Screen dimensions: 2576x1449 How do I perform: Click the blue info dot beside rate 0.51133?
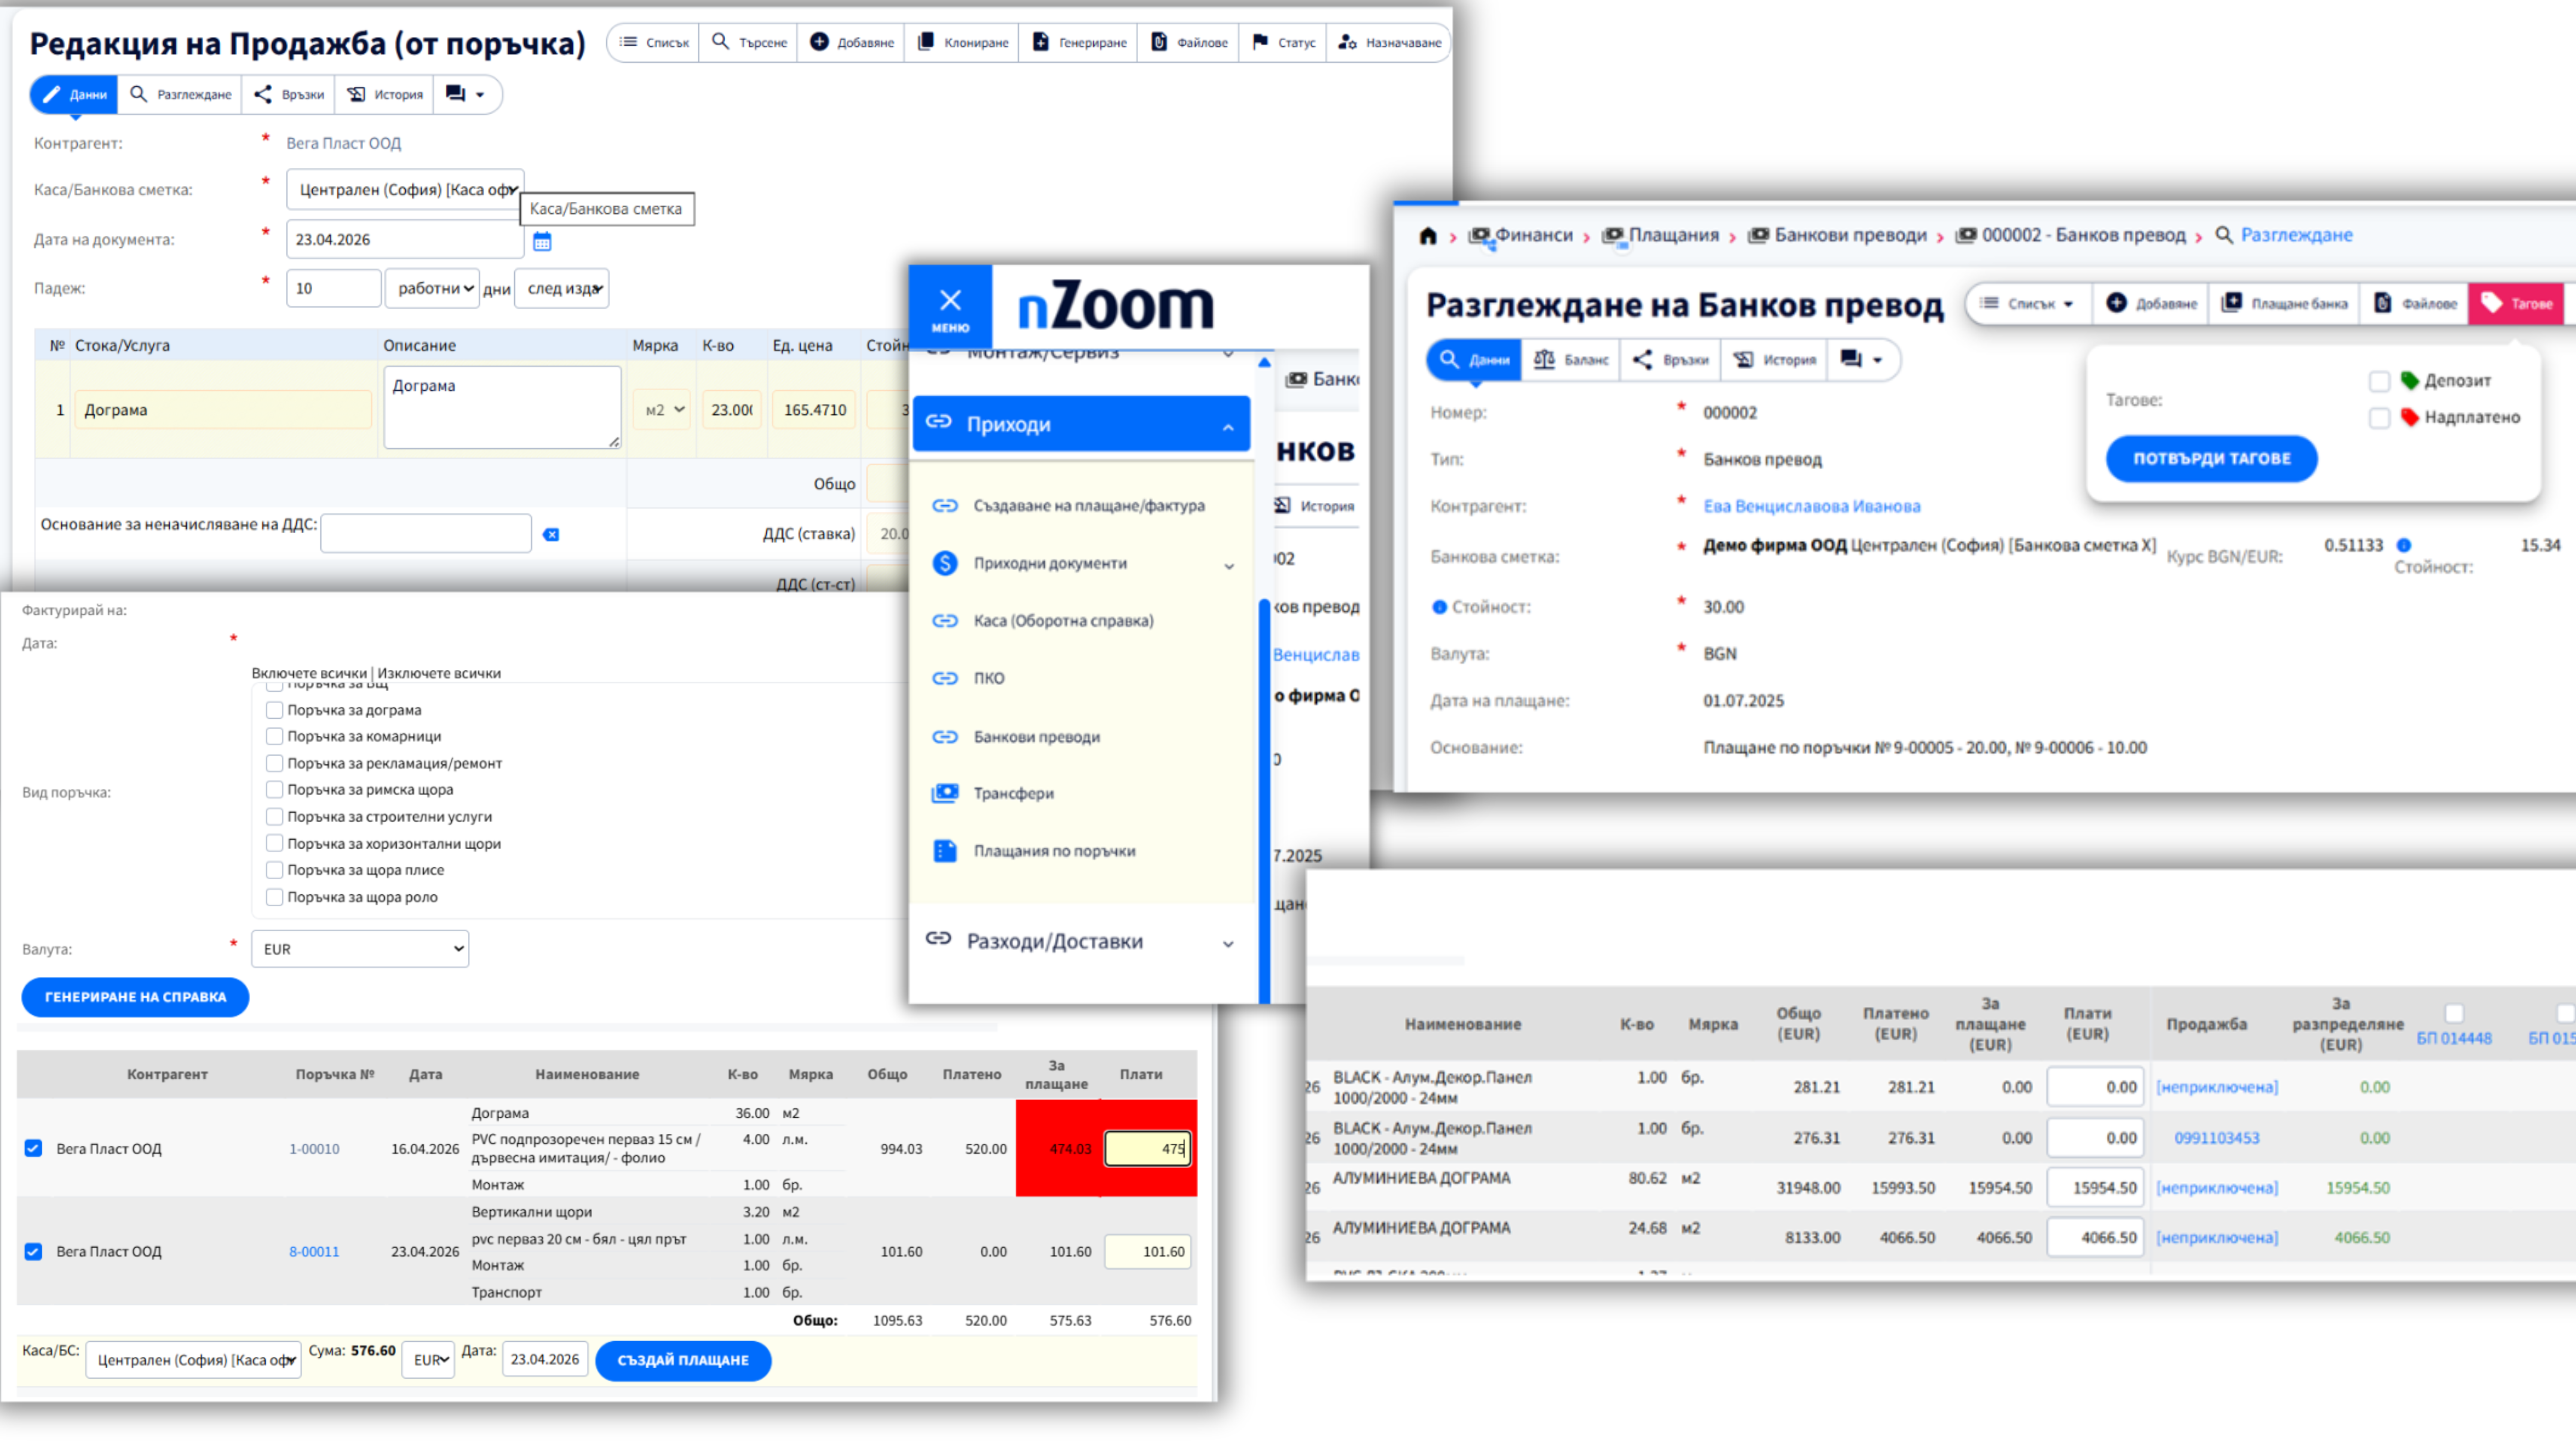pos(2404,546)
